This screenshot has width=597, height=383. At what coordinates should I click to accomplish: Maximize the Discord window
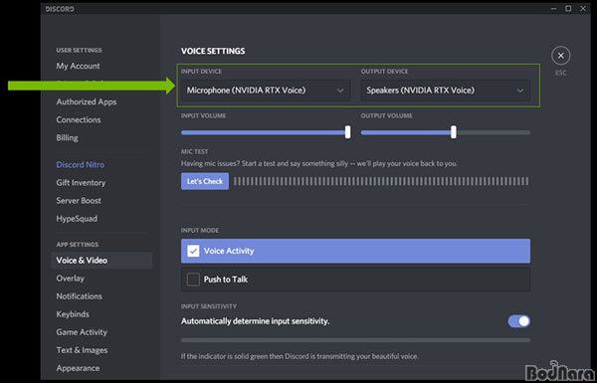568,8
